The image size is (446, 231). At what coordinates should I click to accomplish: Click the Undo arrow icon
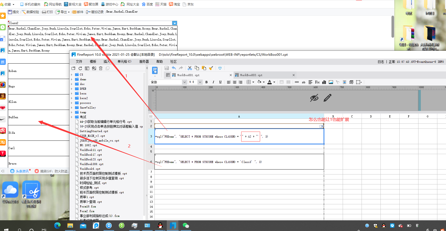[x=174, y=68]
